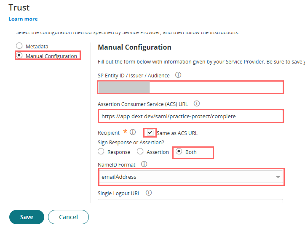Expand the NameID Format dropdown arrow
The image size is (305, 228).
(x=278, y=177)
